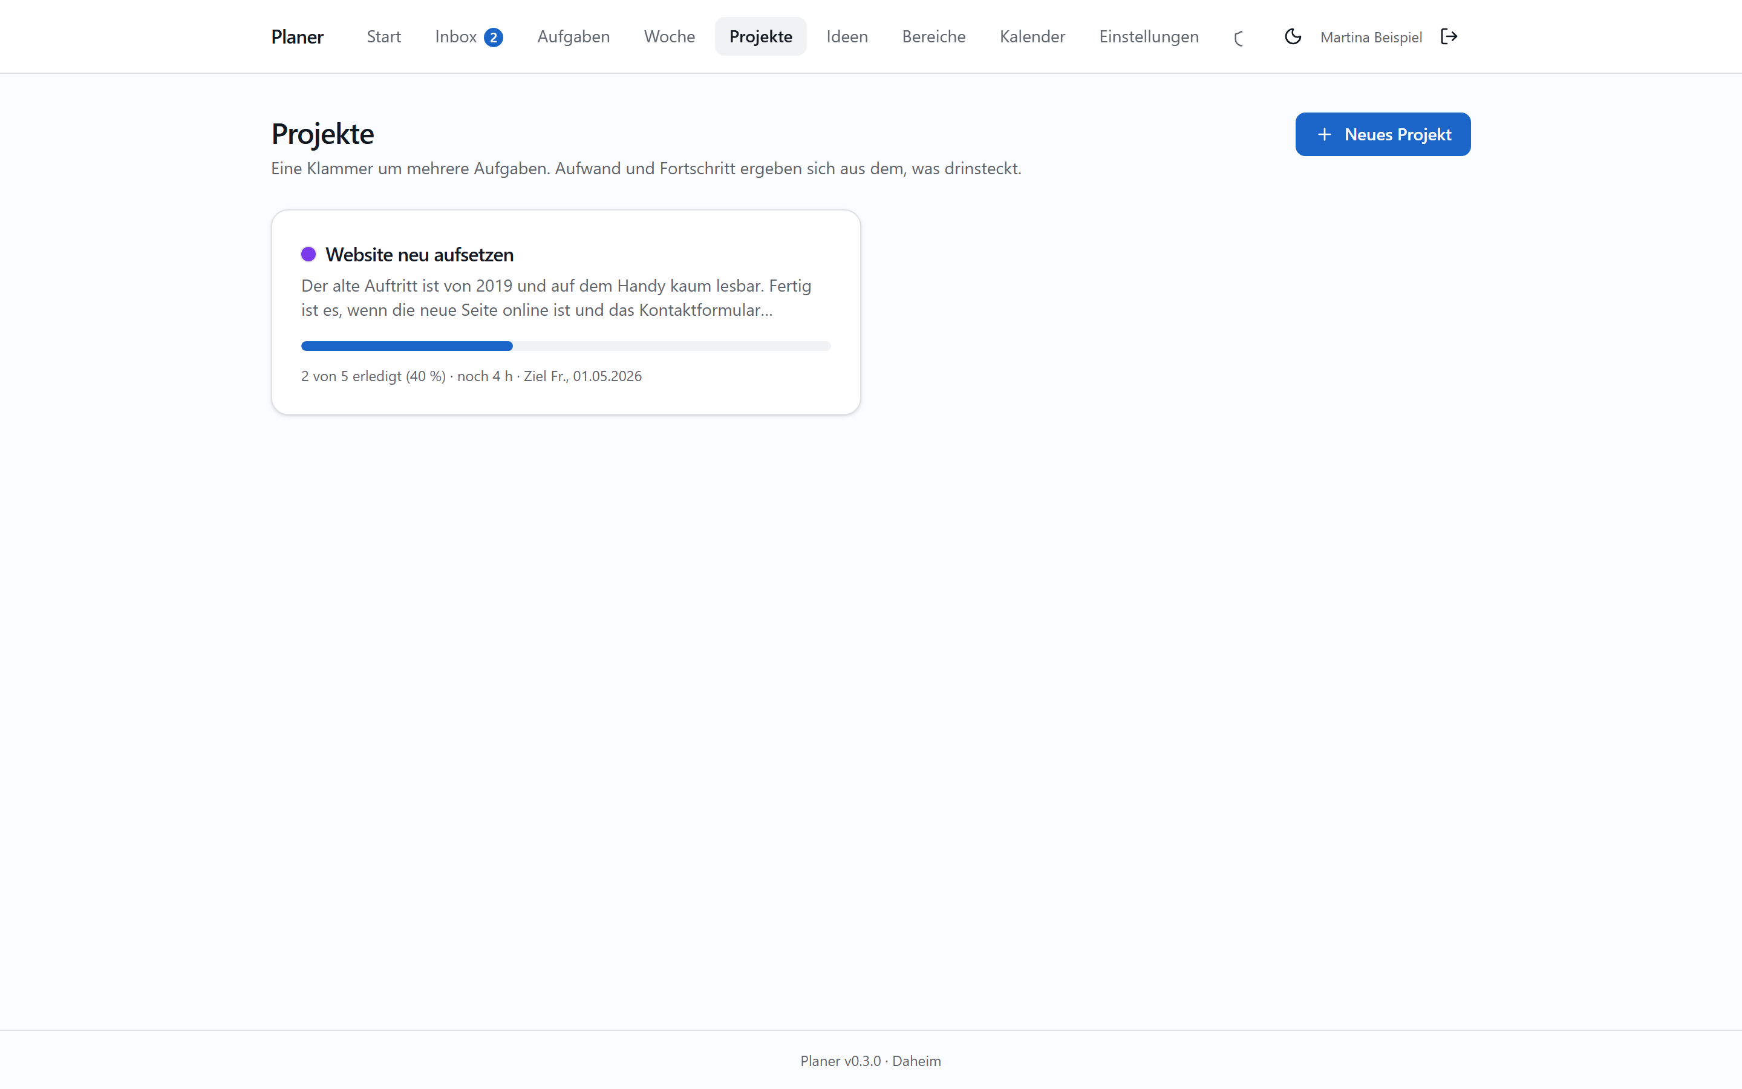Navigate to Bereiche
Screen dimensions: 1742x1089
point(934,37)
